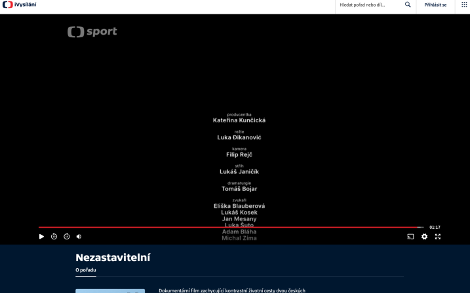The image size is (470, 293).
Task: Select the 'O pořadu' tab
Action: (x=86, y=270)
